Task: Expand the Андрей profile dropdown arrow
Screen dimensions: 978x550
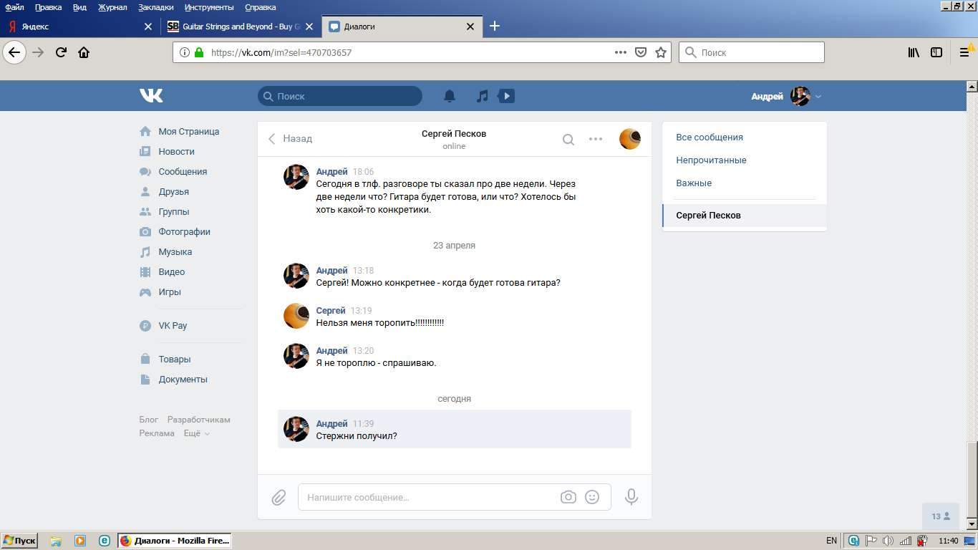Action: click(818, 97)
